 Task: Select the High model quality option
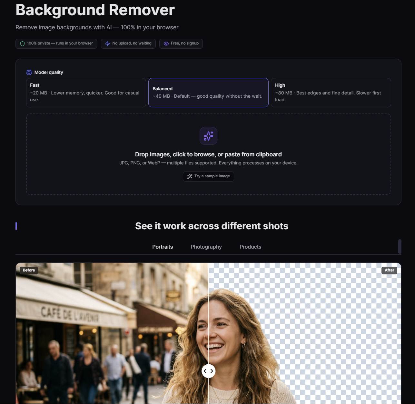(x=331, y=93)
